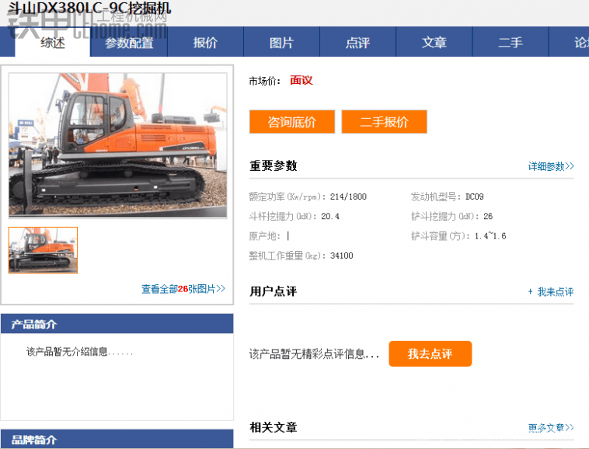Viewport: 589px width, 449px height.
Task: Click the 相关文章 heading
Action: pyautogui.click(x=274, y=427)
